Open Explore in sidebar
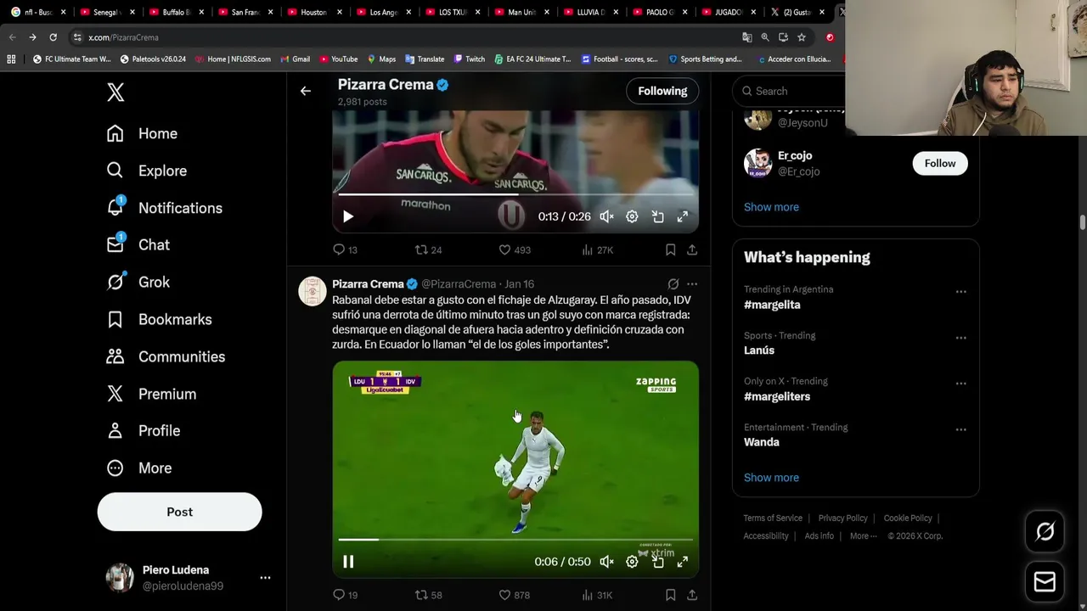This screenshot has width=1087, height=611. pyautogui.click(x=146, y=171)
